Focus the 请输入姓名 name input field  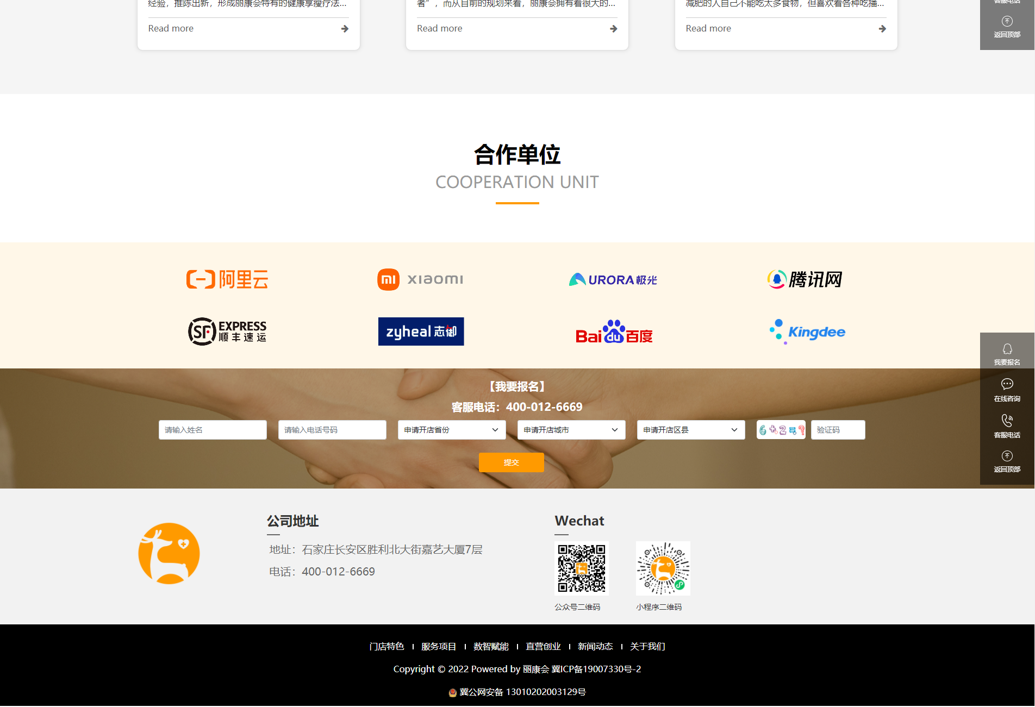[x=213, y=430]
